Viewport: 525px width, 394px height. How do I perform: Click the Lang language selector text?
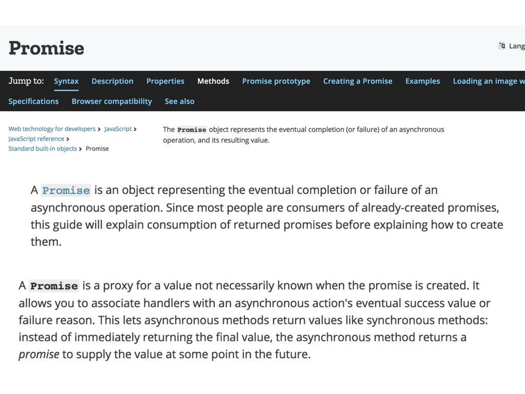point(517,46)
